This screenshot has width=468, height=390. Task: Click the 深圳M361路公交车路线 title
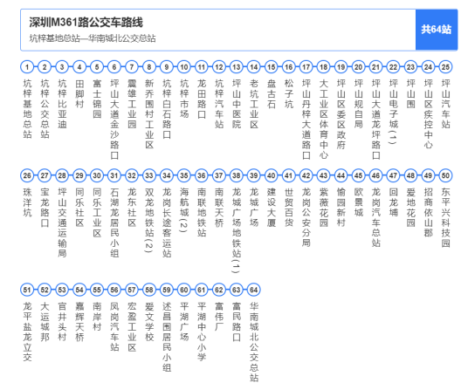[86, 23]
